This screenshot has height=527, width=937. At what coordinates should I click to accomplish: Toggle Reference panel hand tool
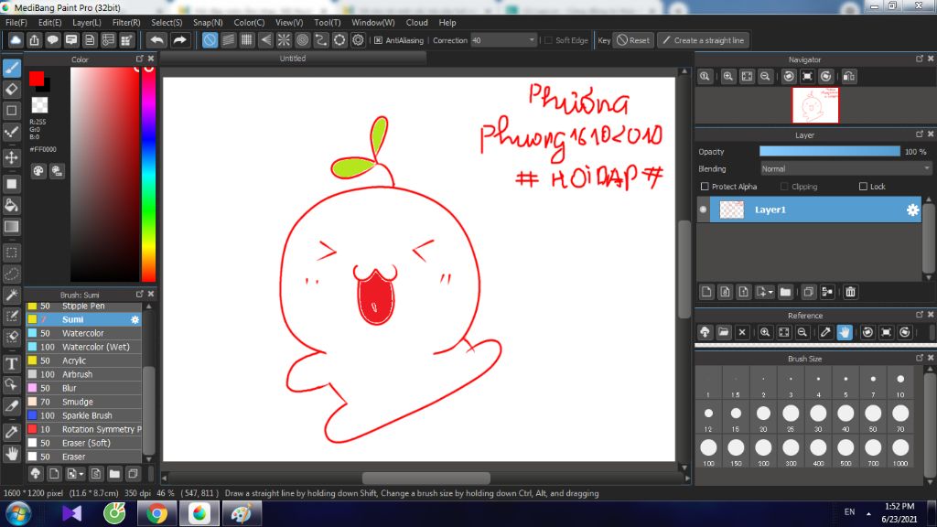(x=845, y=332)
